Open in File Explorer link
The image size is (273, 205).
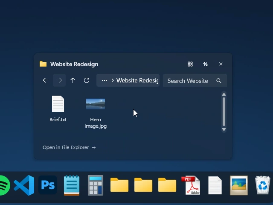tap(69, 147)
